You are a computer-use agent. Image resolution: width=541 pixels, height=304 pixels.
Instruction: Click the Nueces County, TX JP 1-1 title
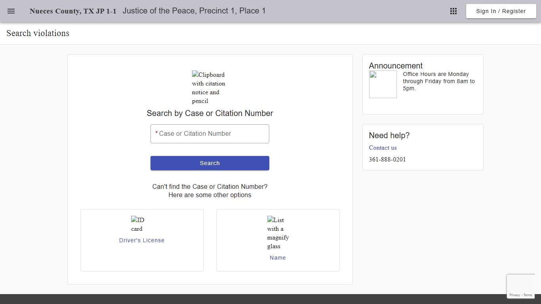coord(73,11)
